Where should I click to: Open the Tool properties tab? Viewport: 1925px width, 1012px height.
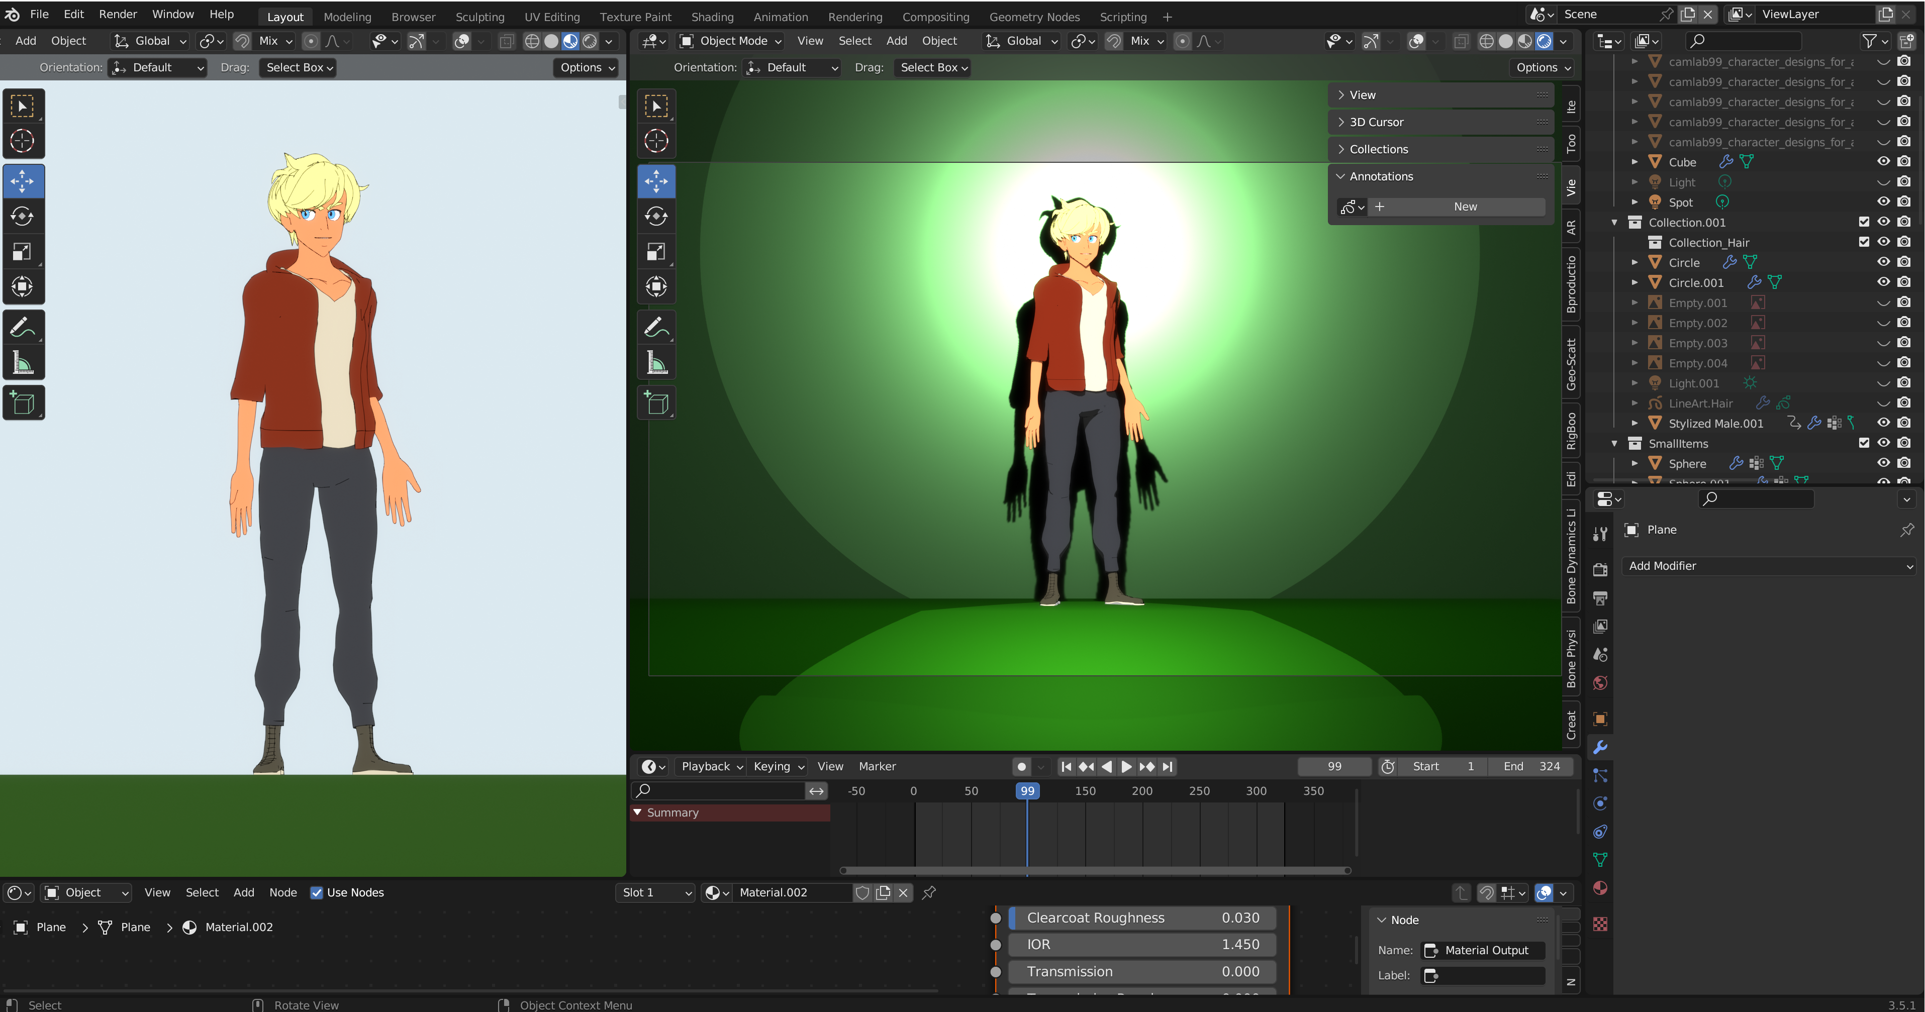click(x=1600, y=534)
